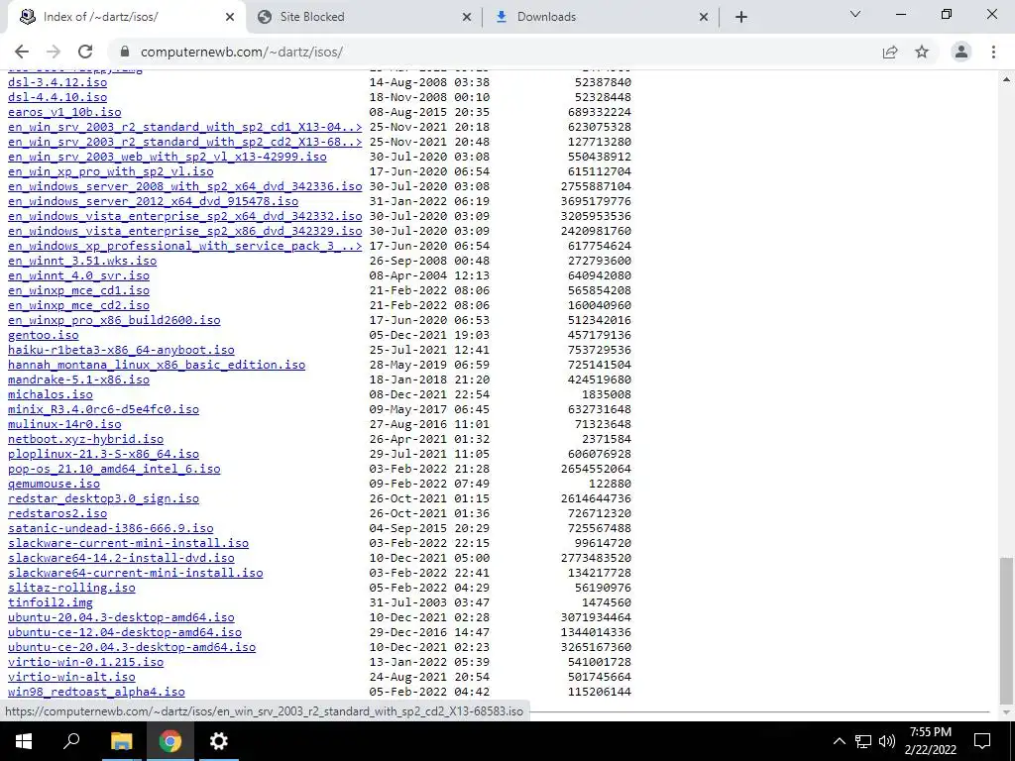The width and height of the screenshot is (1015, 761).
Task: Click en_win_xp_pro_with_sp2_vl.iso
Action: tap(111, 171)
